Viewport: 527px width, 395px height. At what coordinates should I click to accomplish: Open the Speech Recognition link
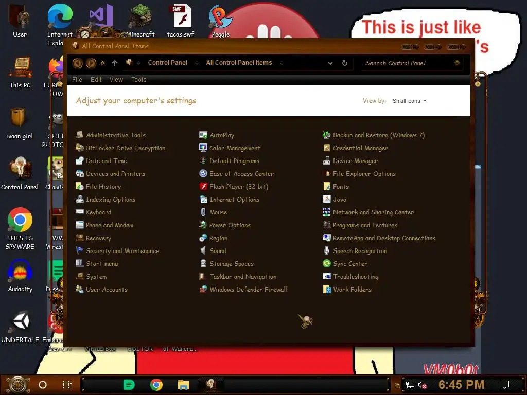click(x=360, y=251)
